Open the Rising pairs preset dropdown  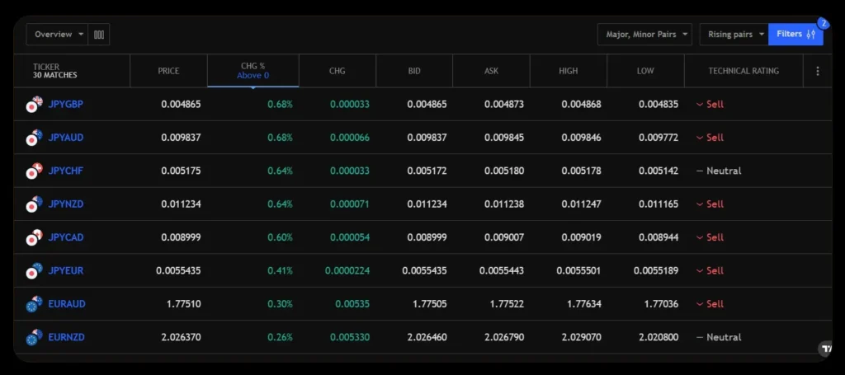(x=736, y=35)
